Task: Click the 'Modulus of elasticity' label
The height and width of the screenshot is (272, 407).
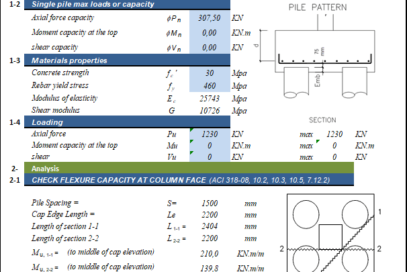Action: tap(64, 98)
